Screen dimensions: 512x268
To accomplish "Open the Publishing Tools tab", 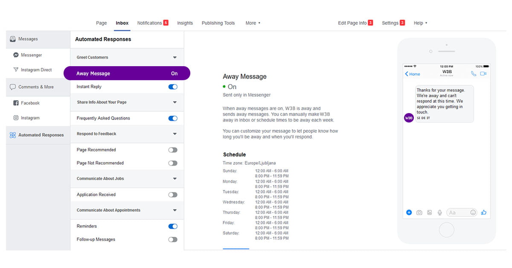I will 218,23.
